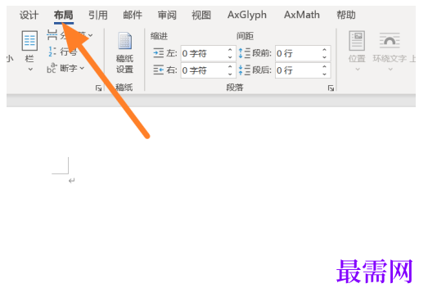428x297 pixels.
Task: Open page setup dialog launcher
Action: pos(98,88)
